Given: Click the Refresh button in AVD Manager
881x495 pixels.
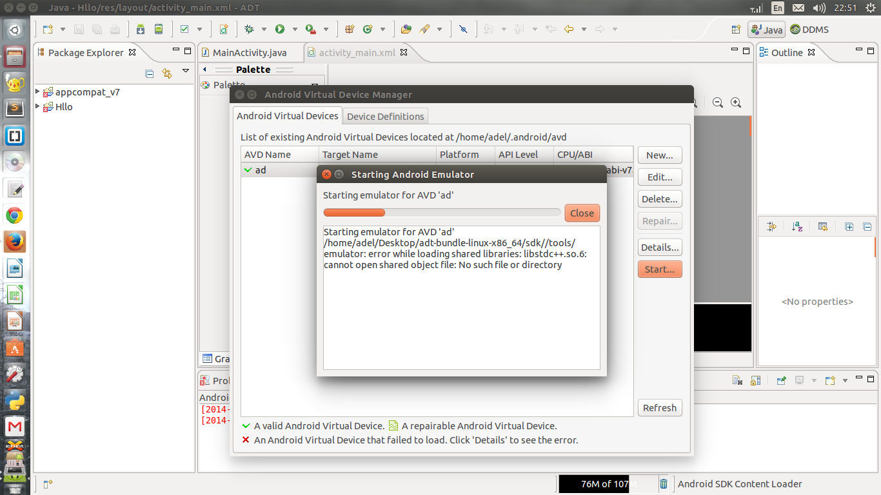Looking at the screenshot, I should click(x=659, y=408).
